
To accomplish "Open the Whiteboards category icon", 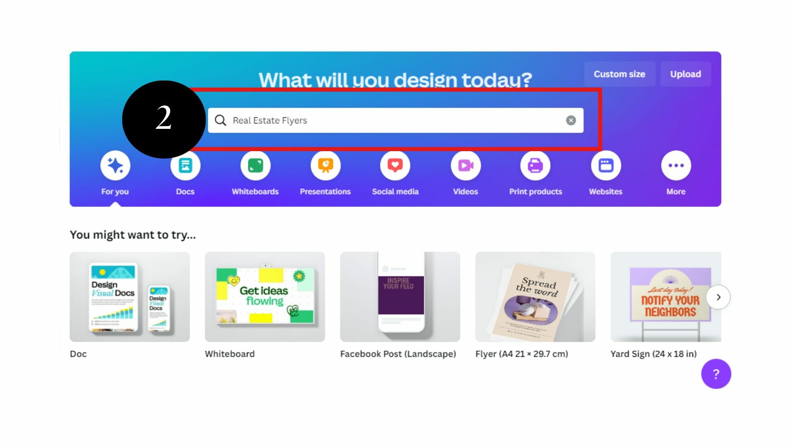I will tap(255, 166).
